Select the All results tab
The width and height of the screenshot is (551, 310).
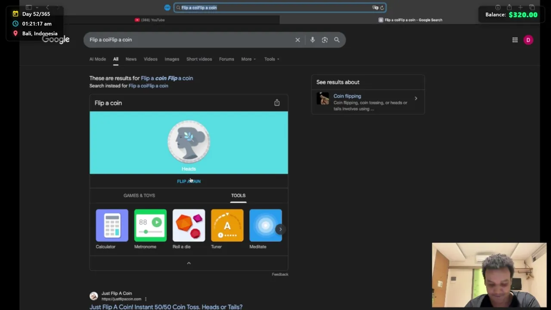[116, 59]
